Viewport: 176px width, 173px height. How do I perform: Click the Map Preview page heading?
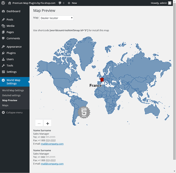click(44, 11)
